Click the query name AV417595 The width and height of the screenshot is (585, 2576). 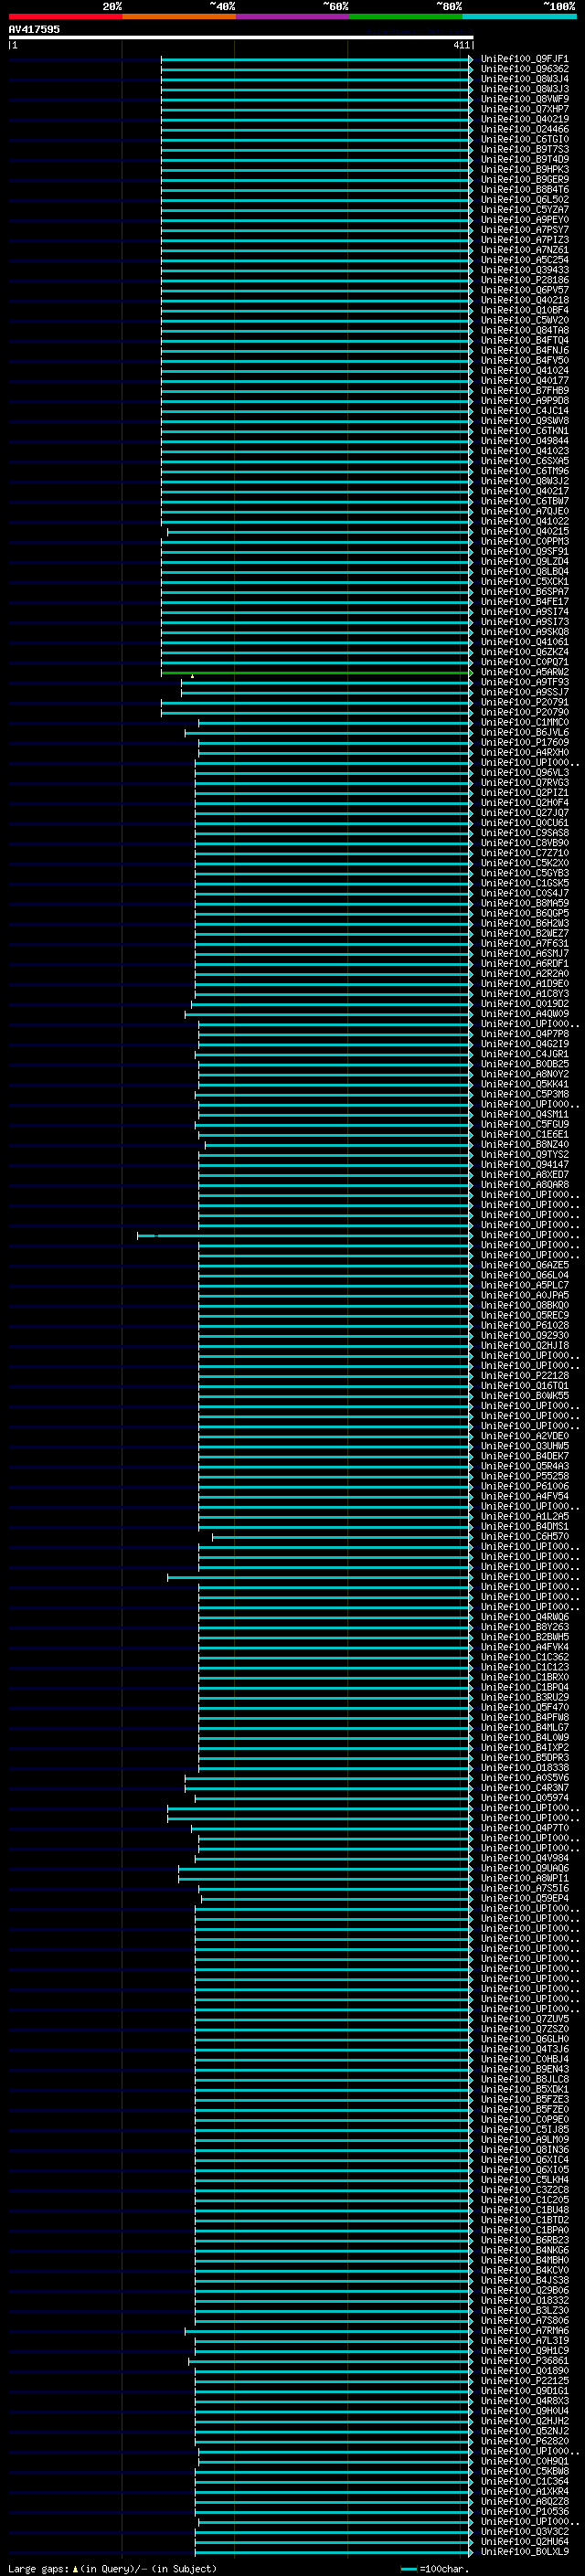click(x=34, y=29)
